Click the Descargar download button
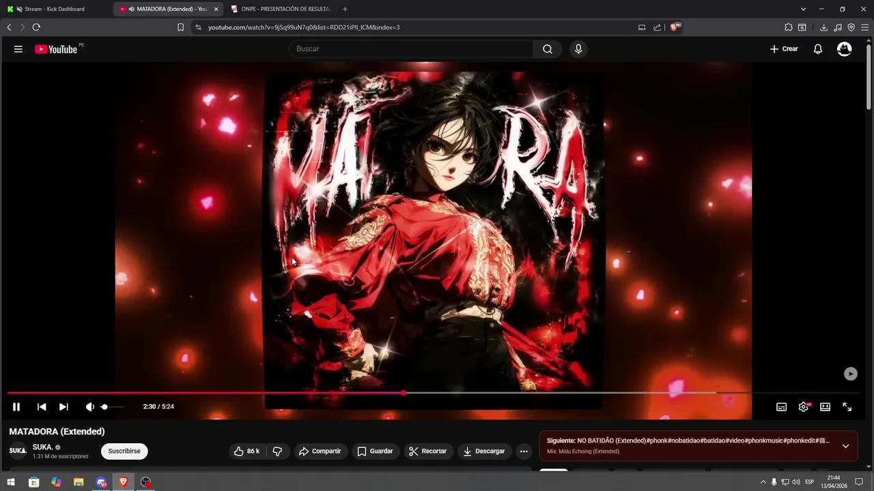 [483, 451]
